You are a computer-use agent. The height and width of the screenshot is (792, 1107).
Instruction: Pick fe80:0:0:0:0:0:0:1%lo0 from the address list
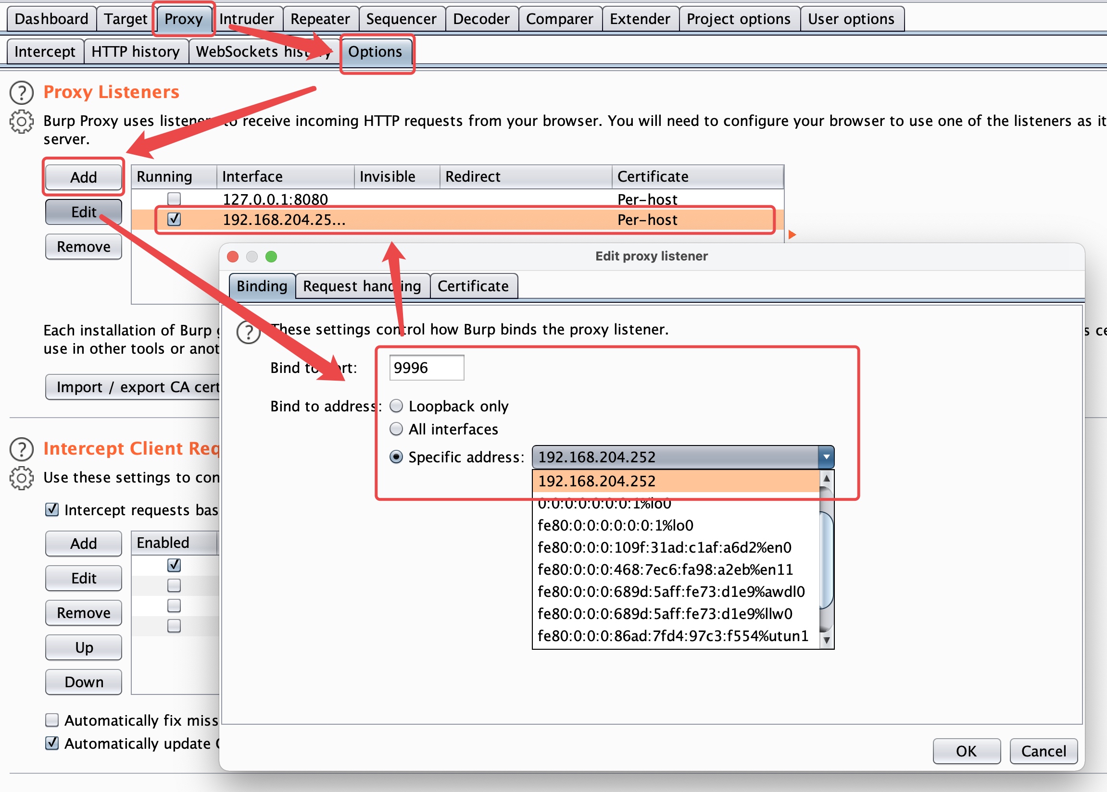615,525
